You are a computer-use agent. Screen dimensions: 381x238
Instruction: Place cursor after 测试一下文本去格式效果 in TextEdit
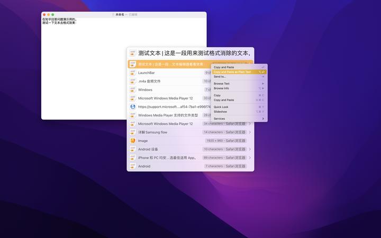pos(77,23)
